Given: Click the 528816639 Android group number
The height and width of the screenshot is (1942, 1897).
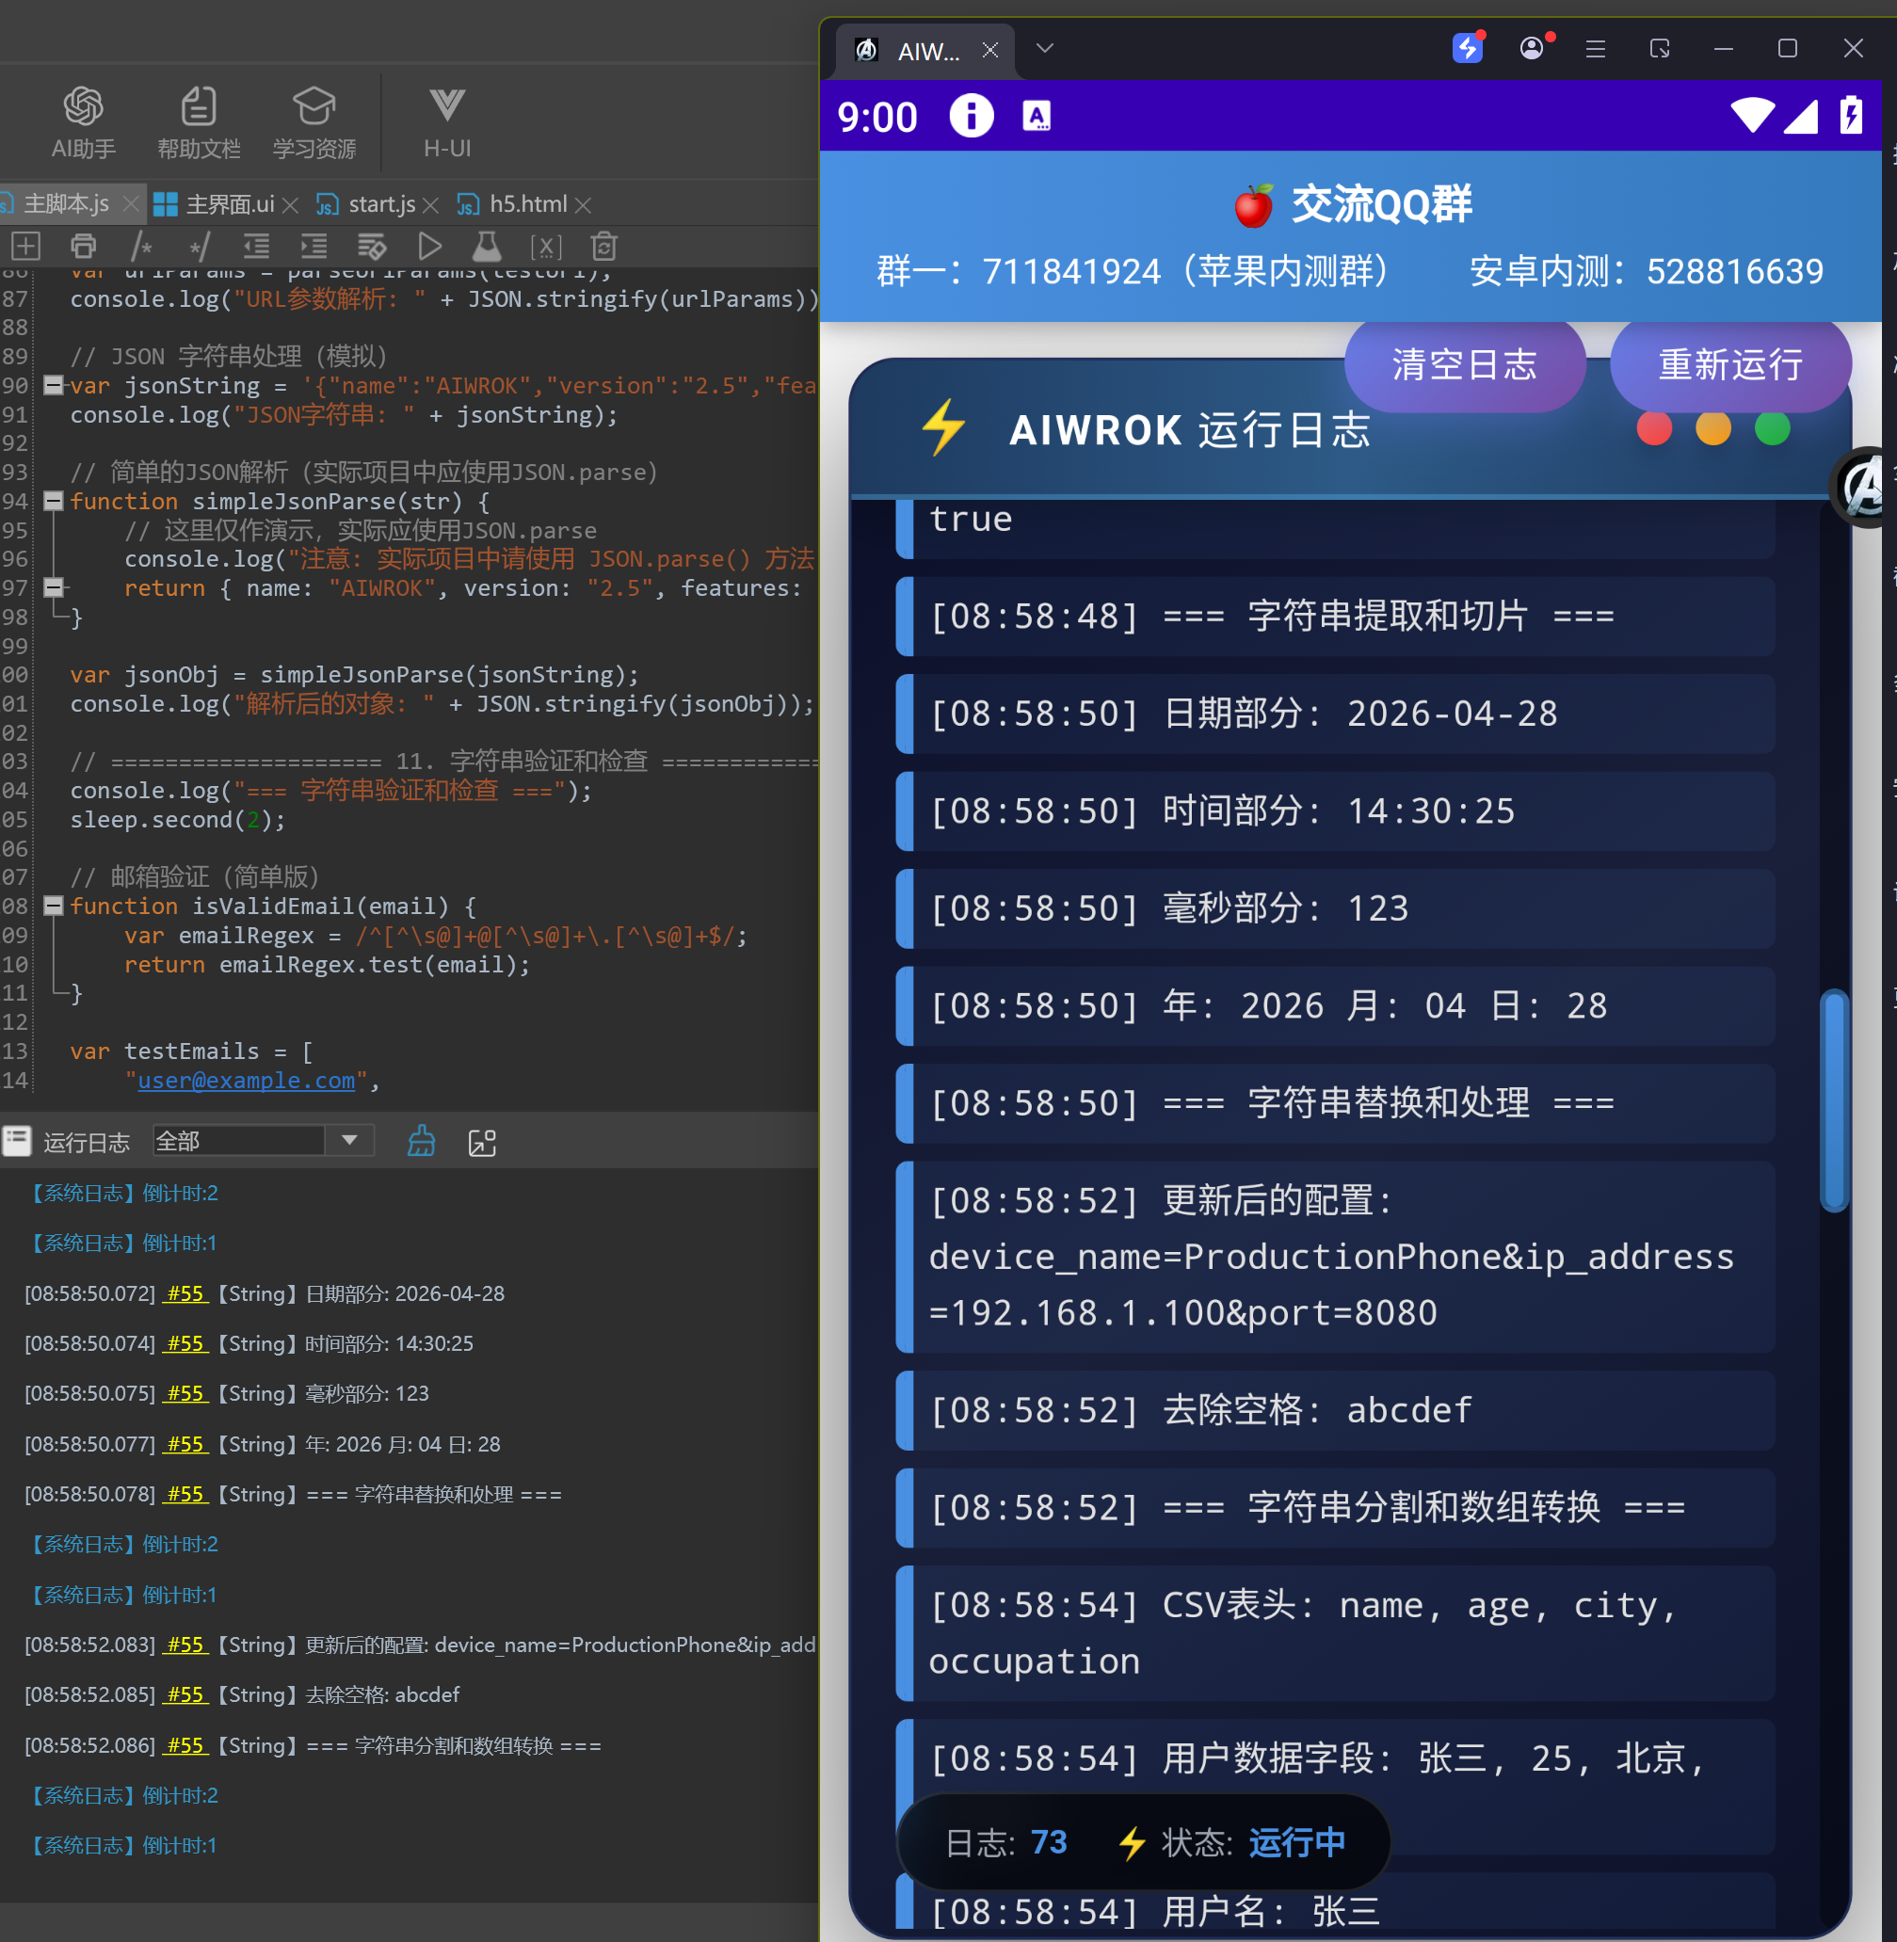Looking at the screenshot, I should click(x=1734, y=271).
